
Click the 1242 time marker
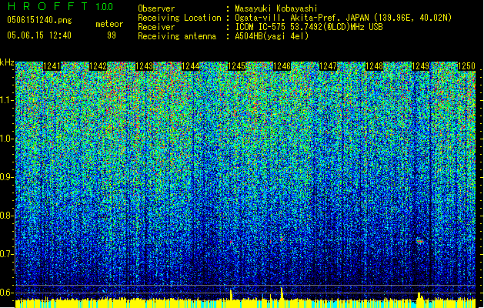(98, 66)
